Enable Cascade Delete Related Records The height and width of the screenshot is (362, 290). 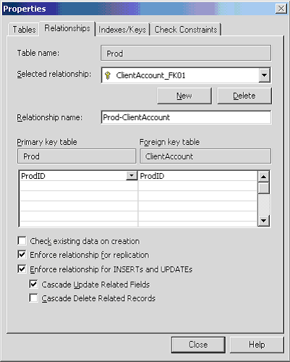[x=33, y=298]
